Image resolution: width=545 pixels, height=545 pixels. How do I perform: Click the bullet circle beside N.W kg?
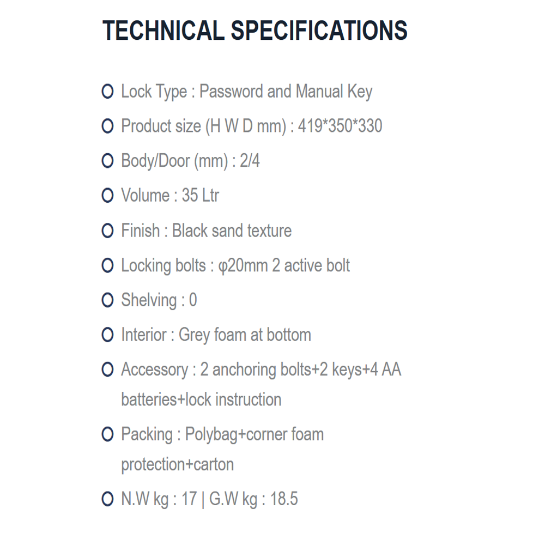[x=107, y=499]
